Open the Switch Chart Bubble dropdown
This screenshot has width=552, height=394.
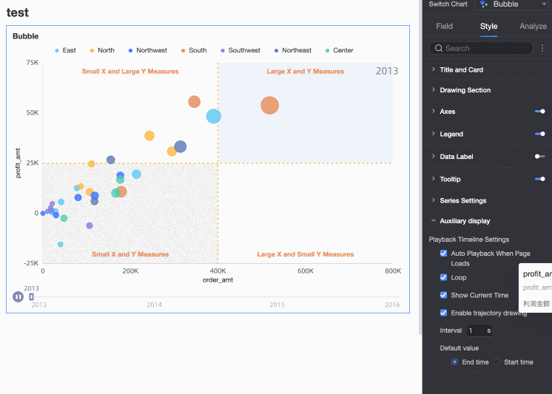coord(513,4)
